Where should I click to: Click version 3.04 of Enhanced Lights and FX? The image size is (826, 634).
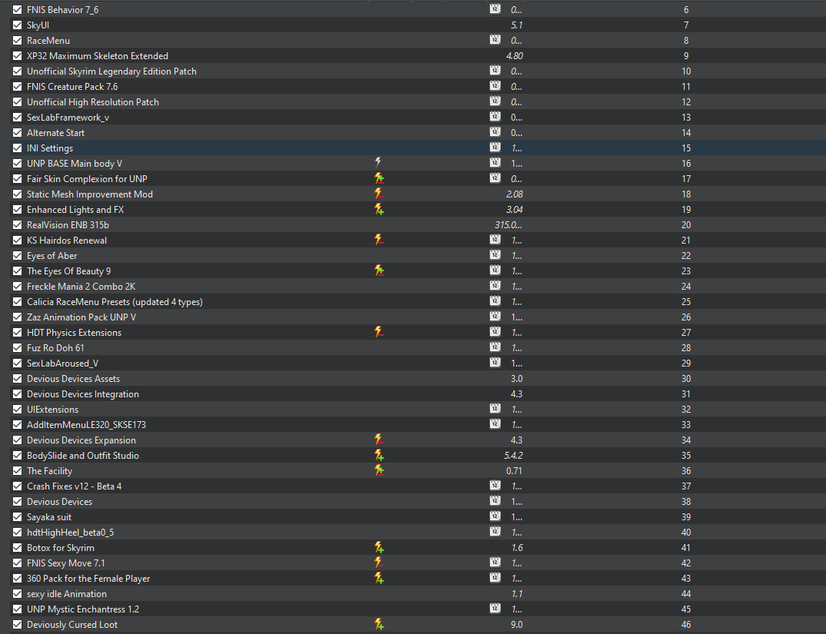pos(514,209)
